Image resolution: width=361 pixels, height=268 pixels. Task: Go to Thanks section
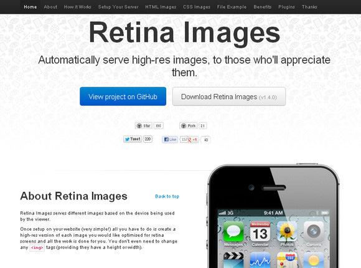coord(309,7)
